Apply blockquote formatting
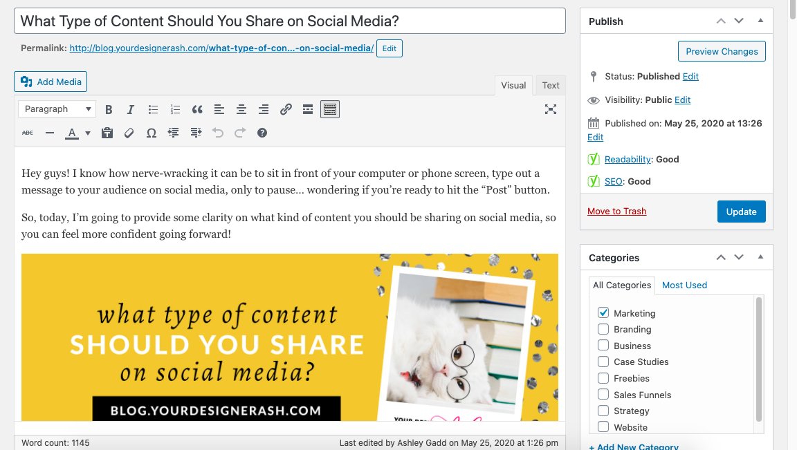This screenshot has height=450, width=797. [x=197, y=109]
